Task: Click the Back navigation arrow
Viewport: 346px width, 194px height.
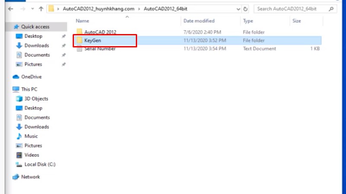Action: coord(10,9)
